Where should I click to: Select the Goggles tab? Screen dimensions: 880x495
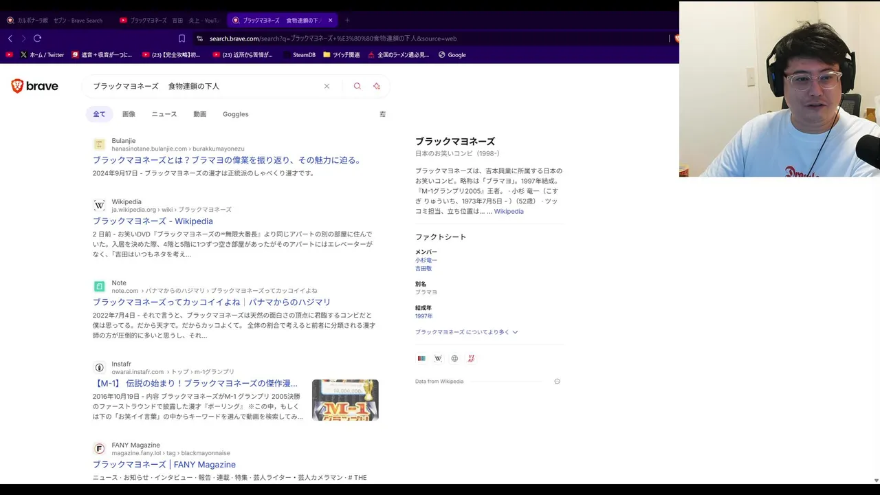pos(236,114)
